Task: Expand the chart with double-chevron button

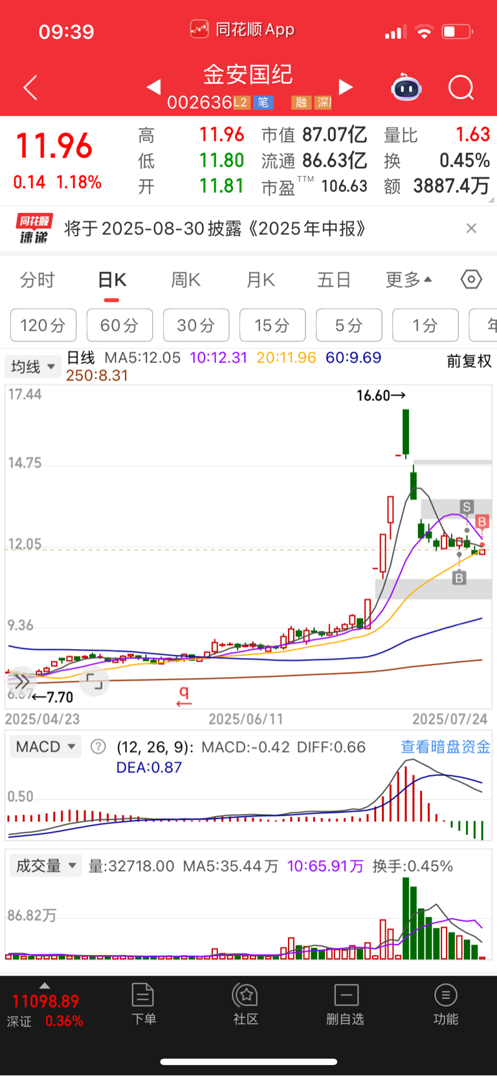Action: coord(21,681)
